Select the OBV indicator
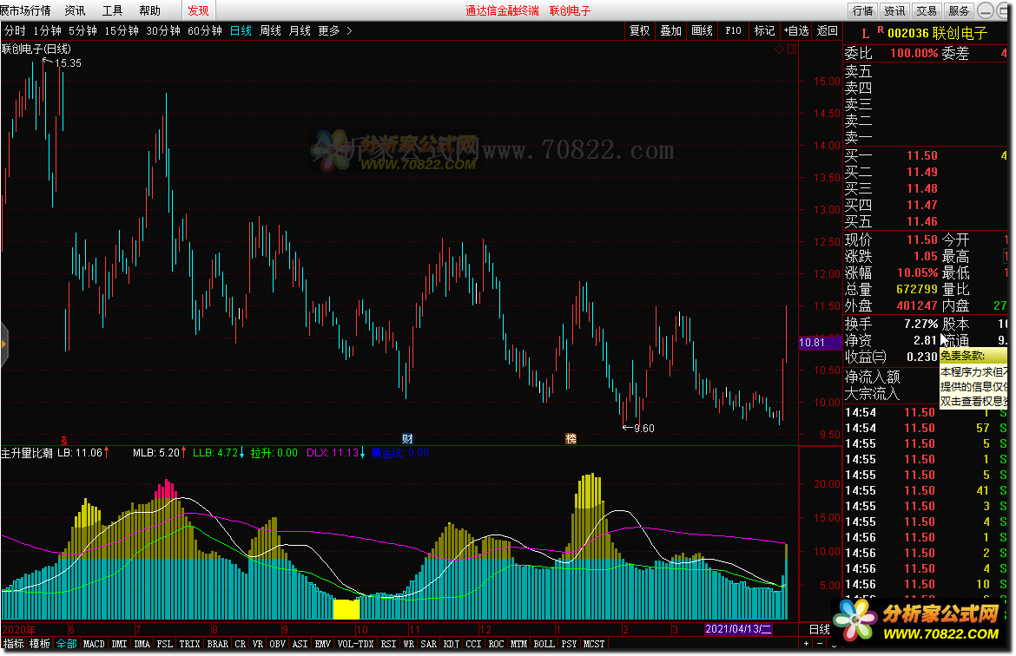This screenshot has width=1016, height=656. (277, 644)
